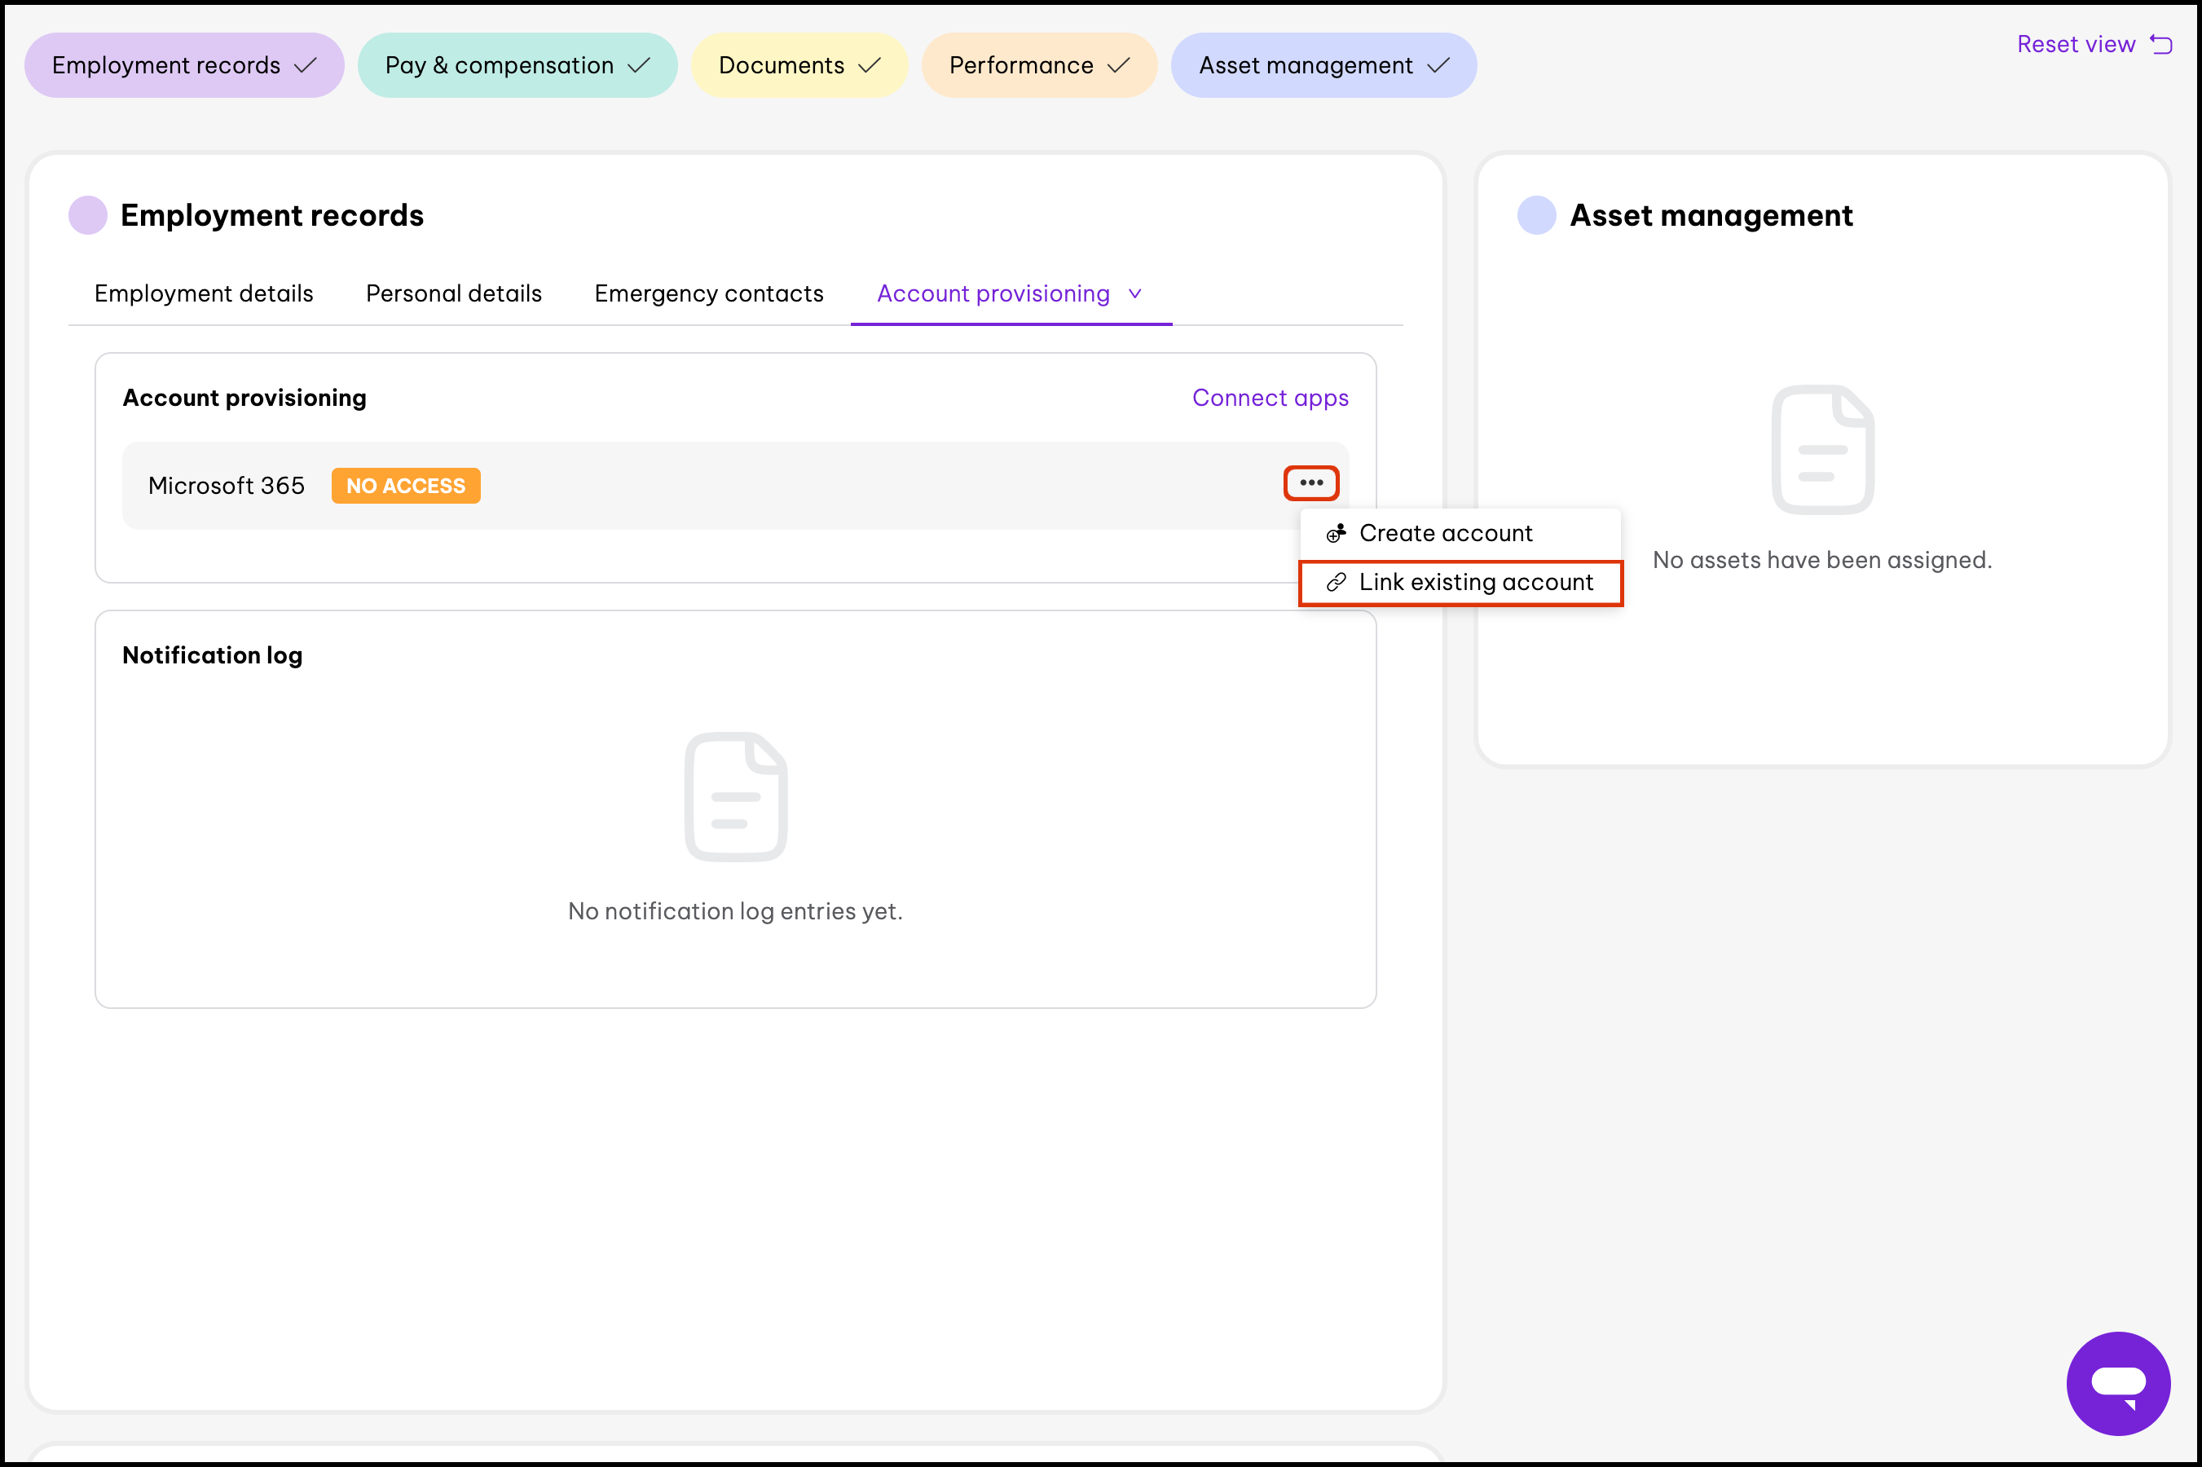Open the three-dot menu for Microsoft 365

pyautogui.click(x=1310, y=482)
